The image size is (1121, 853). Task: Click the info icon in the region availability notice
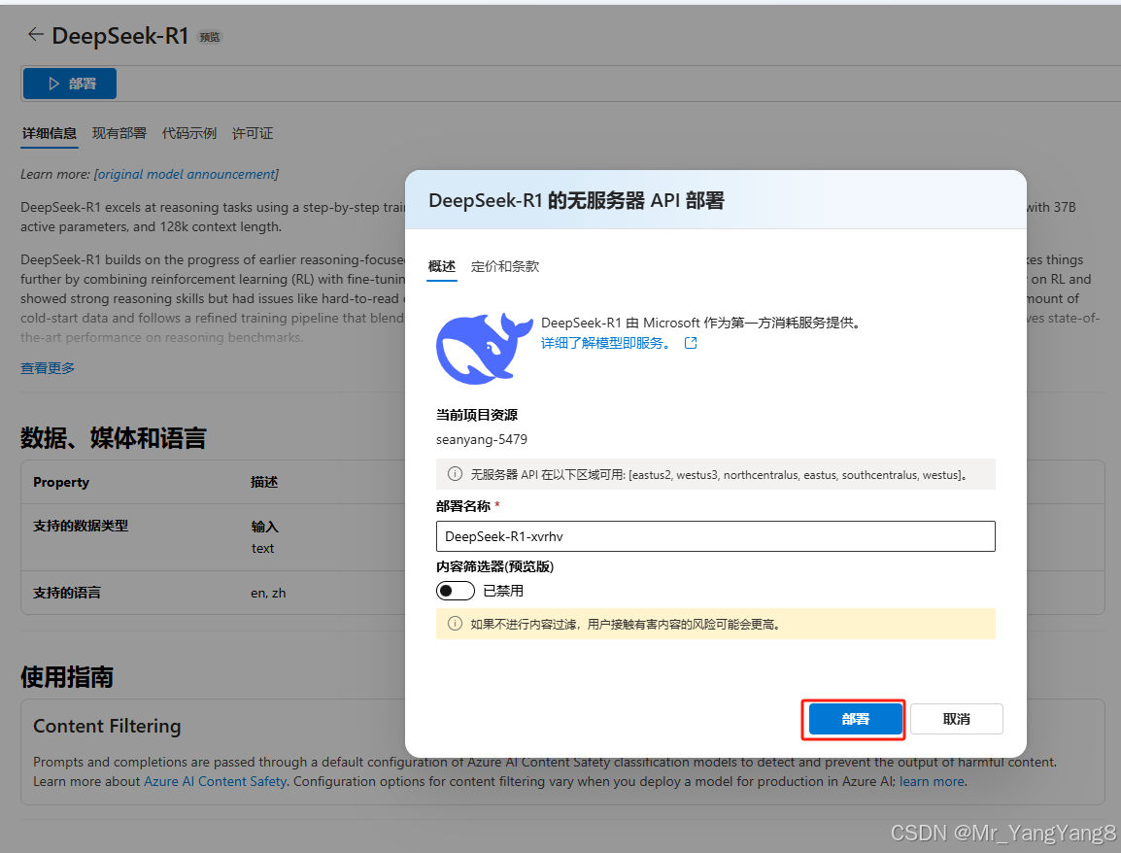point(455,474)
